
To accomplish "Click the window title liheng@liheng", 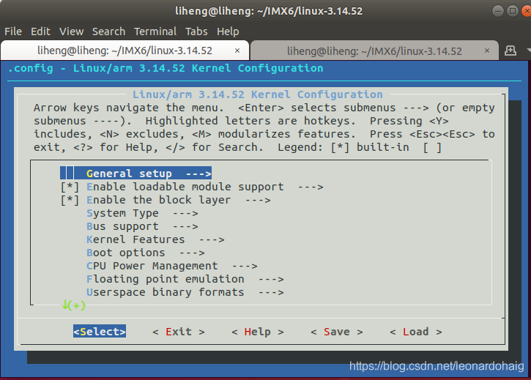I will click(x=269, y=11).
